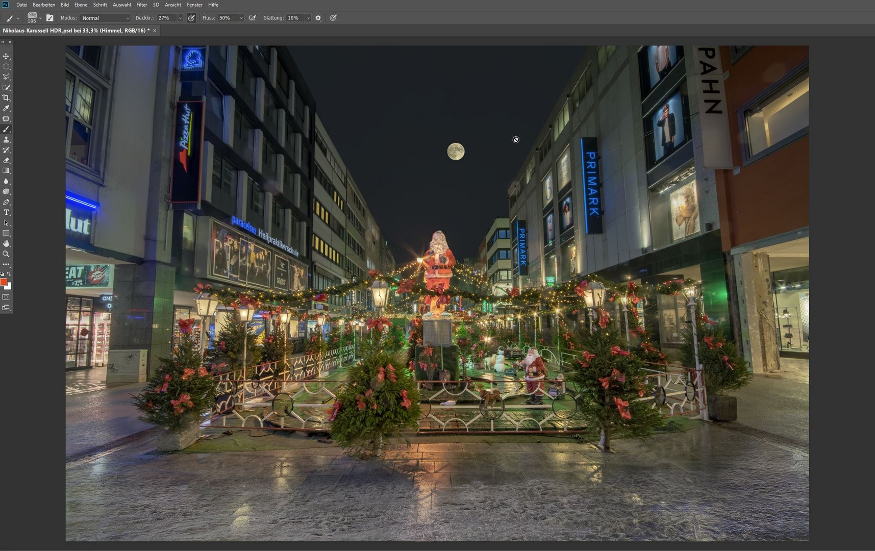Viewport: 875px width, 551px height.
Task: Open the Modus blend mode dropdown
Action: click(105, 18)
